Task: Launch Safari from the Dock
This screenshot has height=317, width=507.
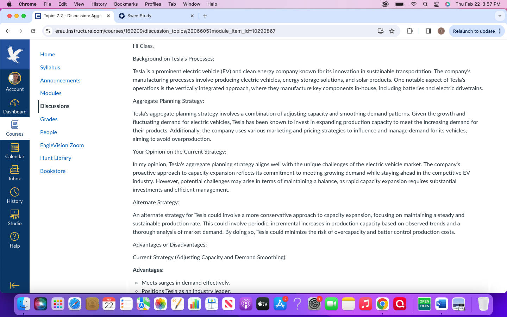Action: [75, 304]
